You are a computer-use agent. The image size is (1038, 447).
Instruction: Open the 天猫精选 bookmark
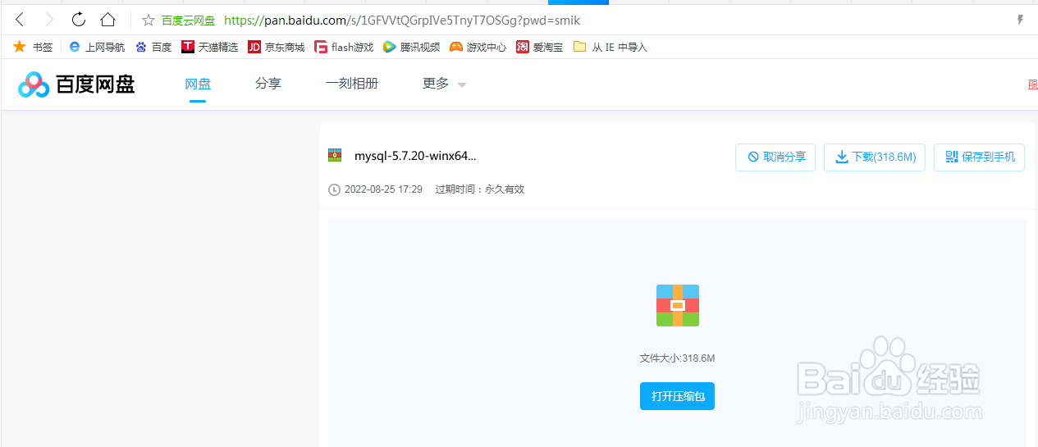pos(210,47)
